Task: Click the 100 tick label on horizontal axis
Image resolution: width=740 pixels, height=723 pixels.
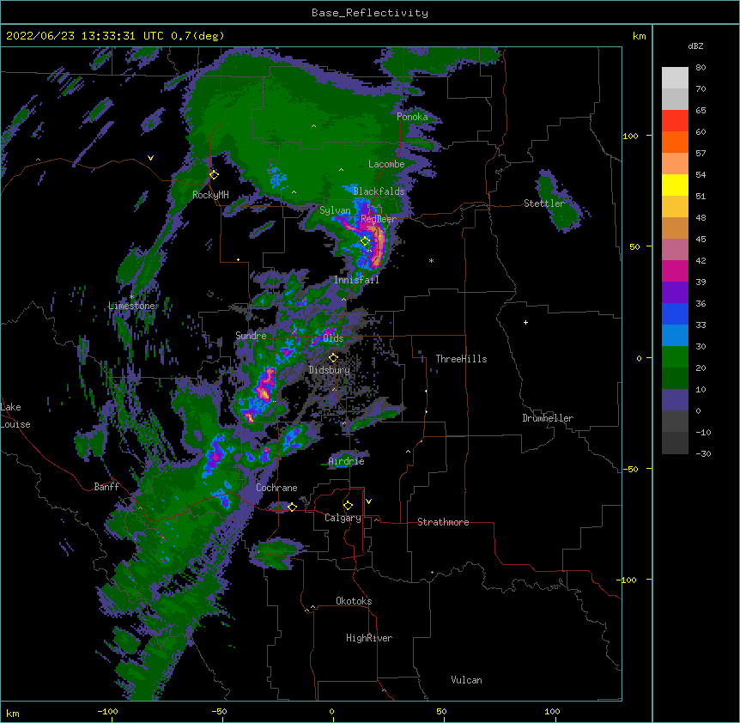Action: [552, 711]
